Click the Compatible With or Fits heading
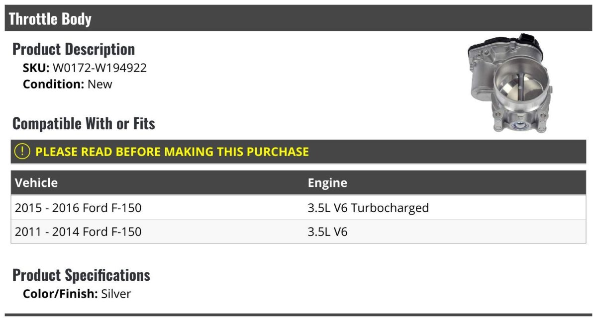The width and height of the screenshot is (597, 321). [84, 124]
